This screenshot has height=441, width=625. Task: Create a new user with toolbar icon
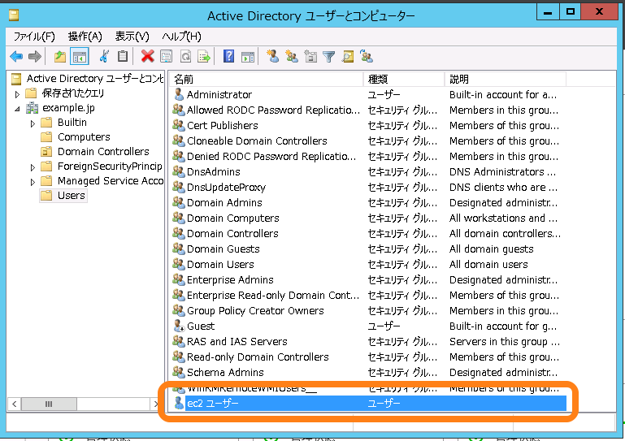[x=272, y=57]
